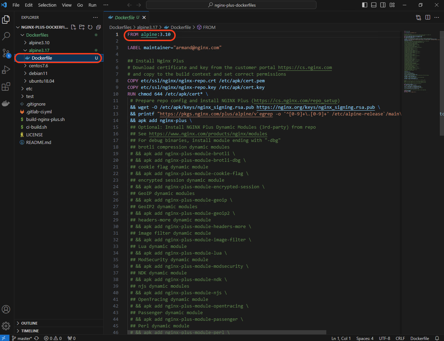Change UTF-8 file encoding
444x341 pixels.
point(385,338)
